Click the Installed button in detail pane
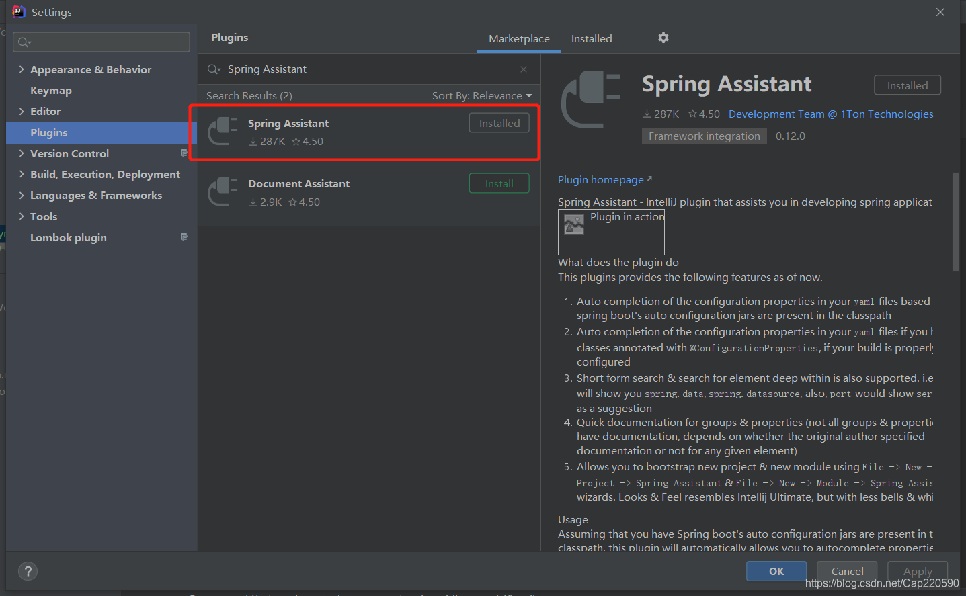 (908, 85)
